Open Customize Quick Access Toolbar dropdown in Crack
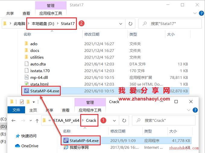The width and height of the screenshot is (205, 153). pyautogui.click(x=34, y=102)
